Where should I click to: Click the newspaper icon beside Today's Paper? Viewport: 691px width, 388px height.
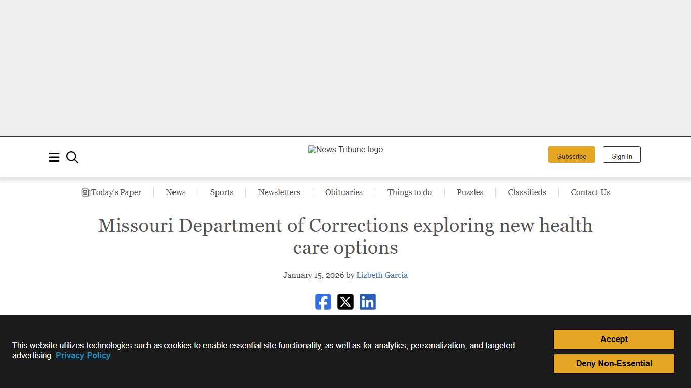[85, 192]
